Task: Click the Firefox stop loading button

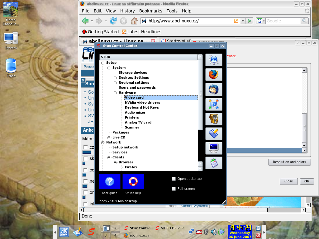Action: (123, 21)
